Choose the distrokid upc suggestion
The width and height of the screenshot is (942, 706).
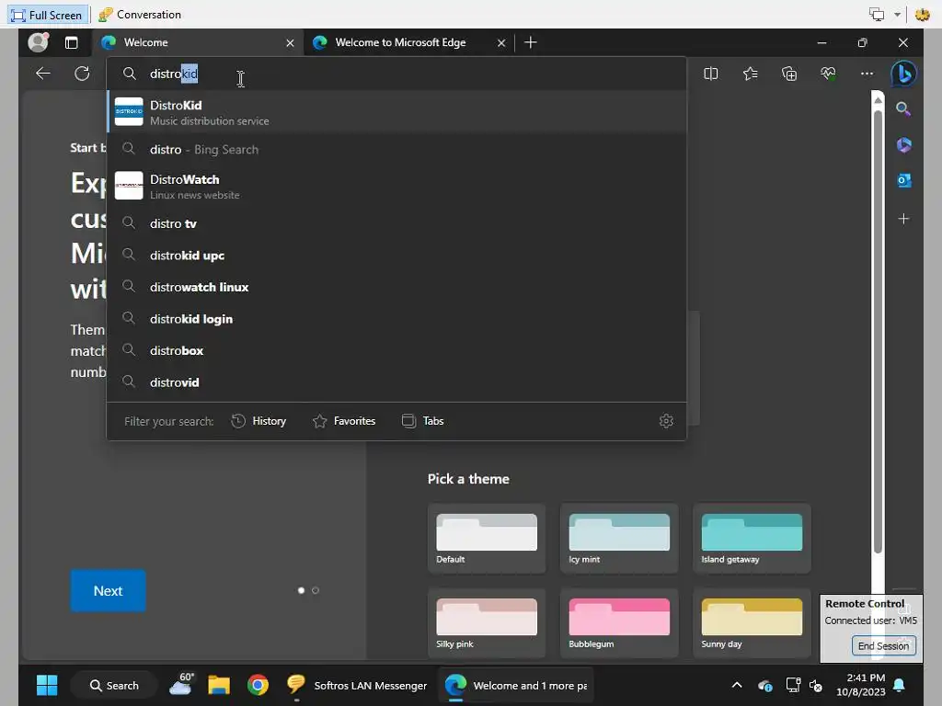[x=396, y=256]
